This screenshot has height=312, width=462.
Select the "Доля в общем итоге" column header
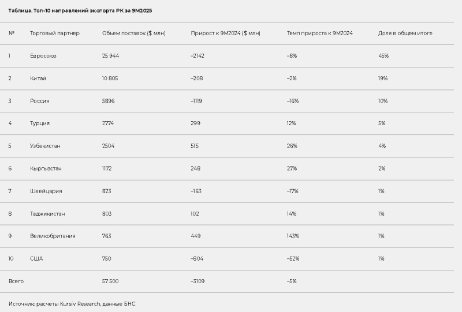pos(405,33)
